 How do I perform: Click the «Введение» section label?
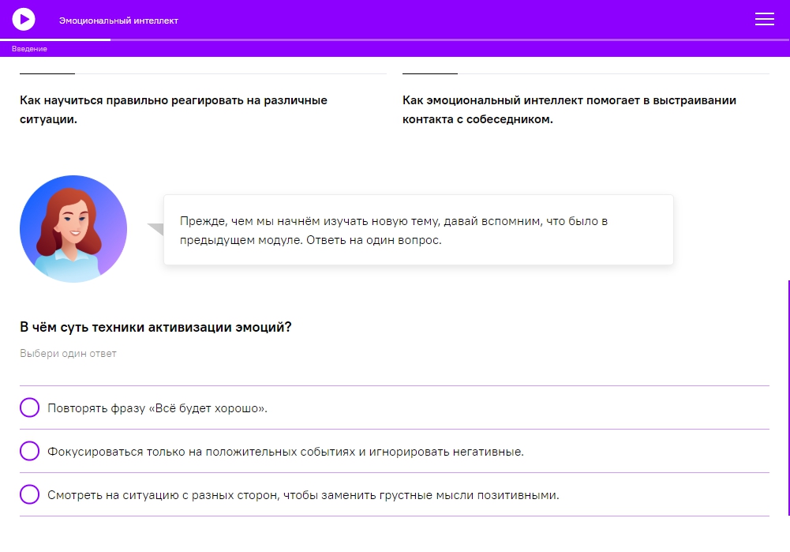coord(29,49)
